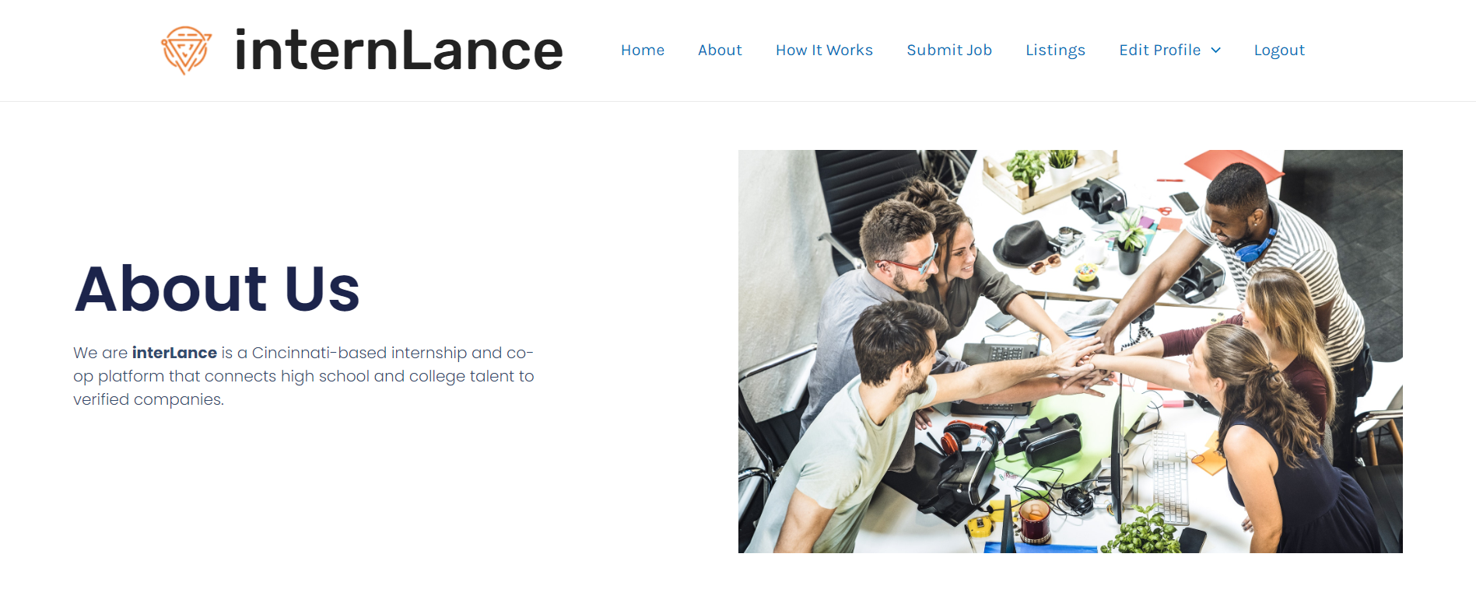The height and width of the screenshot is (606, 1476).
Task: Click the internLance site title text
Action: (398, 50)
